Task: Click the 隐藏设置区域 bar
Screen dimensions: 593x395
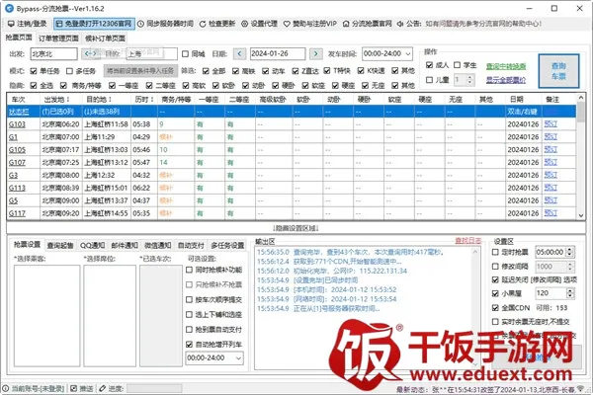Action: 296,228
